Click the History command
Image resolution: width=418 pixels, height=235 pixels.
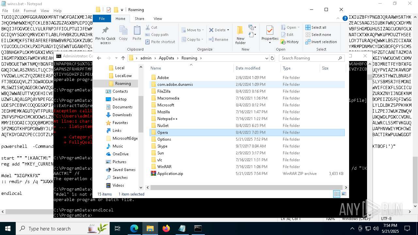(x=290, y=42)
